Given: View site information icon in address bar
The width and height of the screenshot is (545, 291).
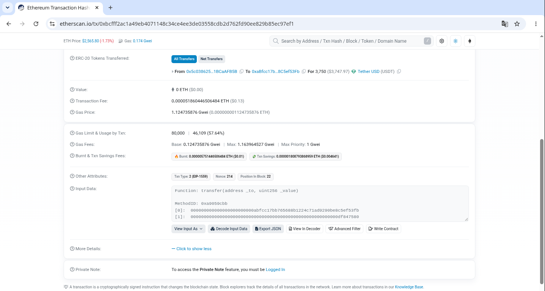Looking at the screenshot, I should [53, 24].
